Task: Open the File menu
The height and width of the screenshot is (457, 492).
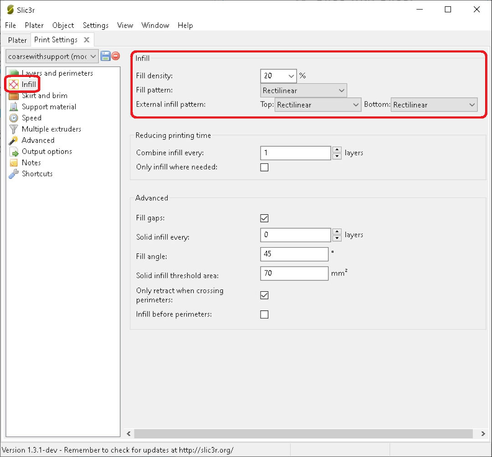Action: click(x=10, y=25)
